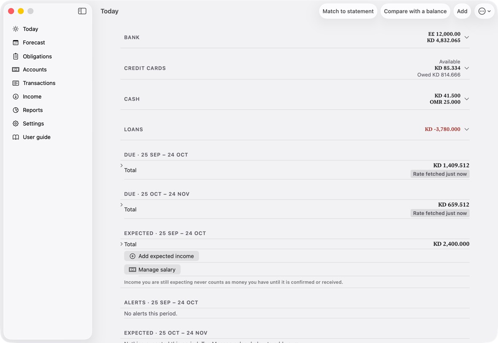The image size is (498, 343).
Task: Click the No alerts this period text
Action: pos(151,313)
